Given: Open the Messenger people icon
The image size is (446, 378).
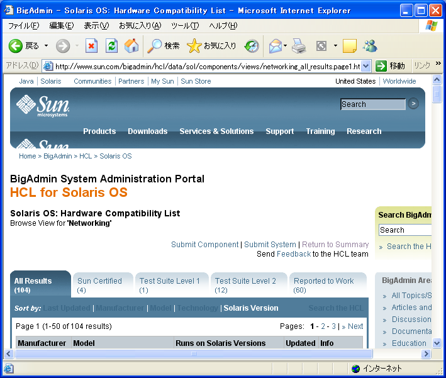Looking at the screenshot, I should 370,46.
